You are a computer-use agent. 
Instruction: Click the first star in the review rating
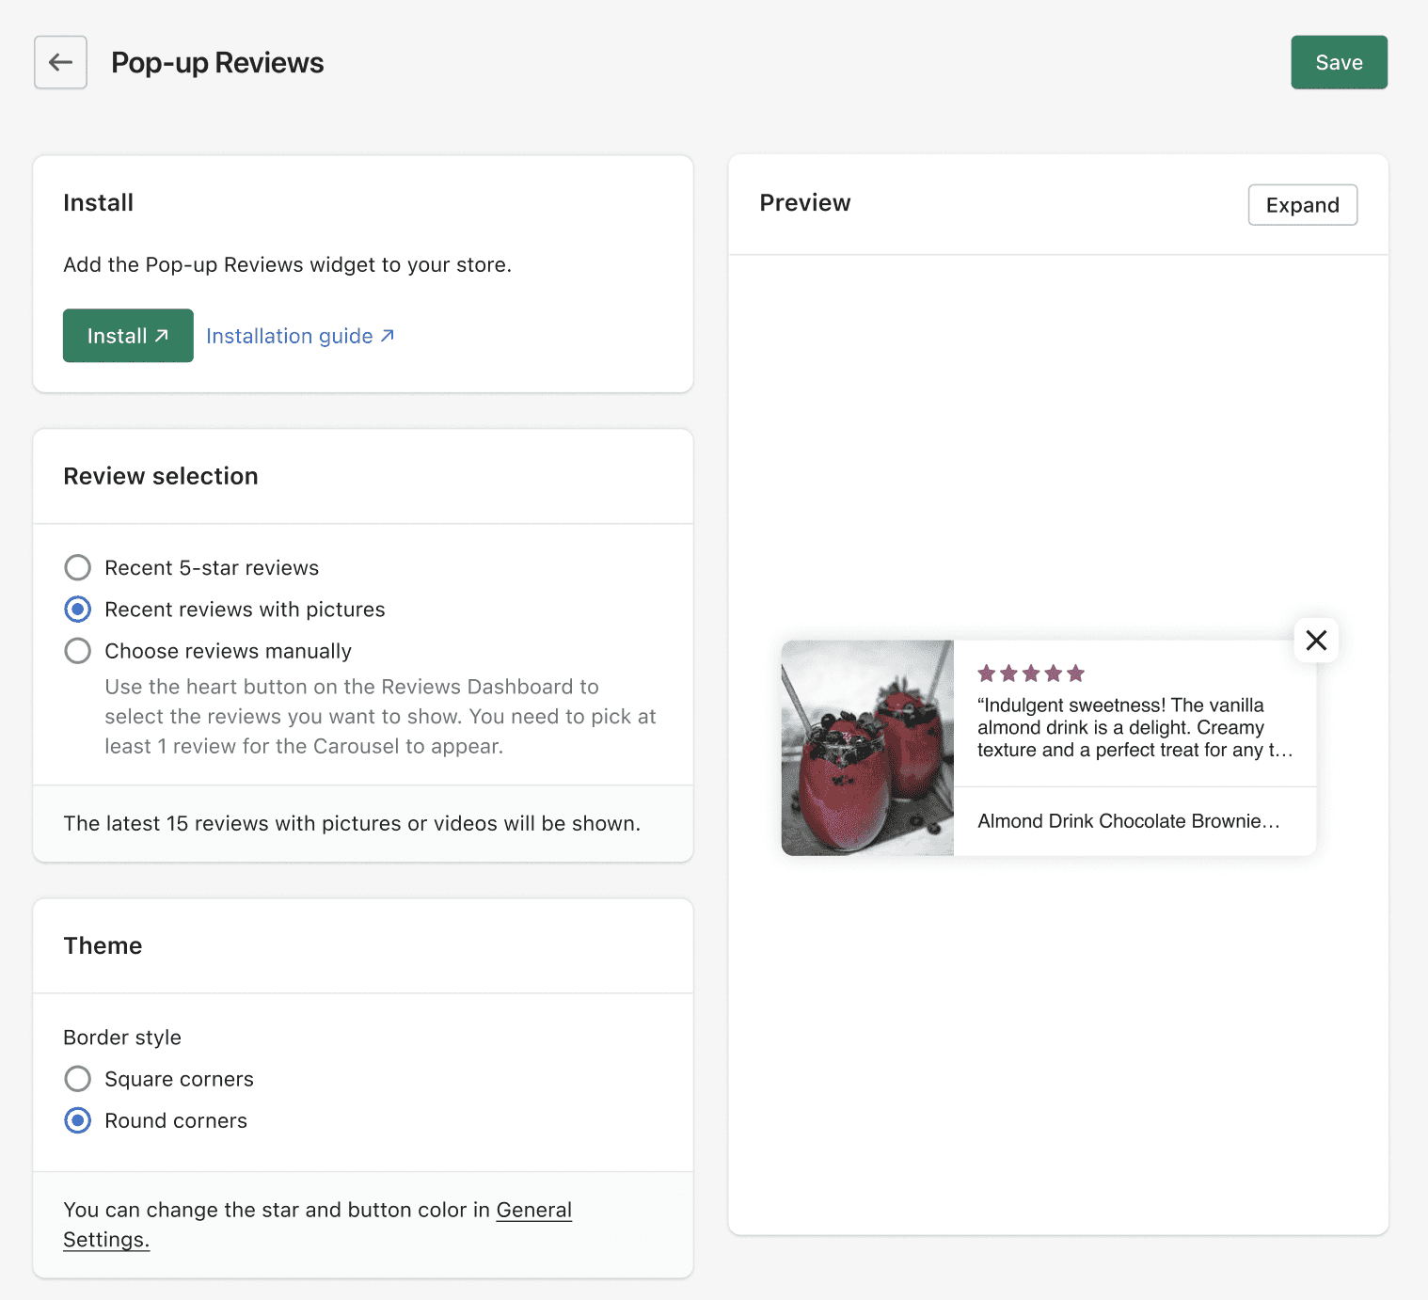(x=986, y=674)
